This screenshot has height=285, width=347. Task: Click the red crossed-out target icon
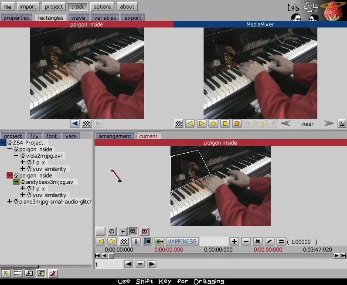pyautogui.click(x=145, y=231)
